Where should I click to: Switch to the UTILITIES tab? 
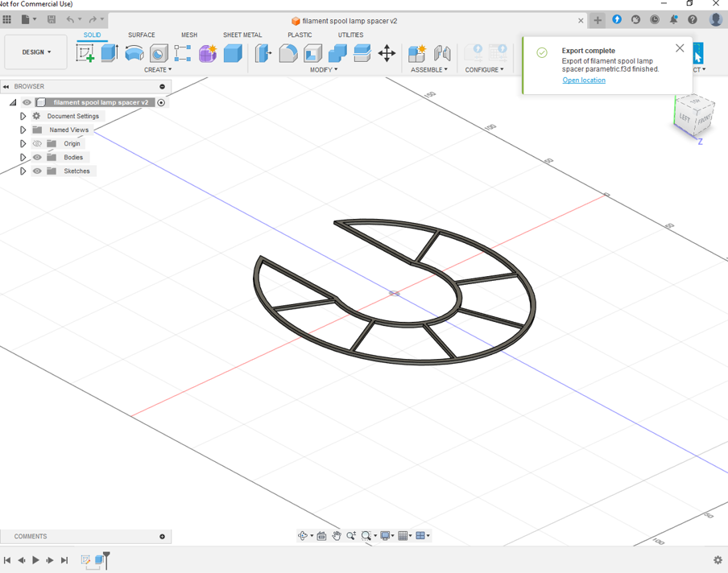pyautogui.click(x=350, y=35)
